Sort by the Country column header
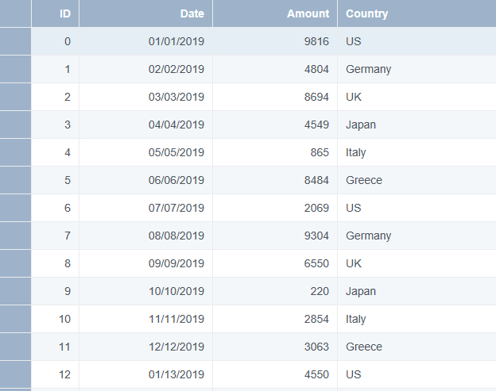Viewport: 496px width, 391px height. pyautogui.click(x=417, y=13)
